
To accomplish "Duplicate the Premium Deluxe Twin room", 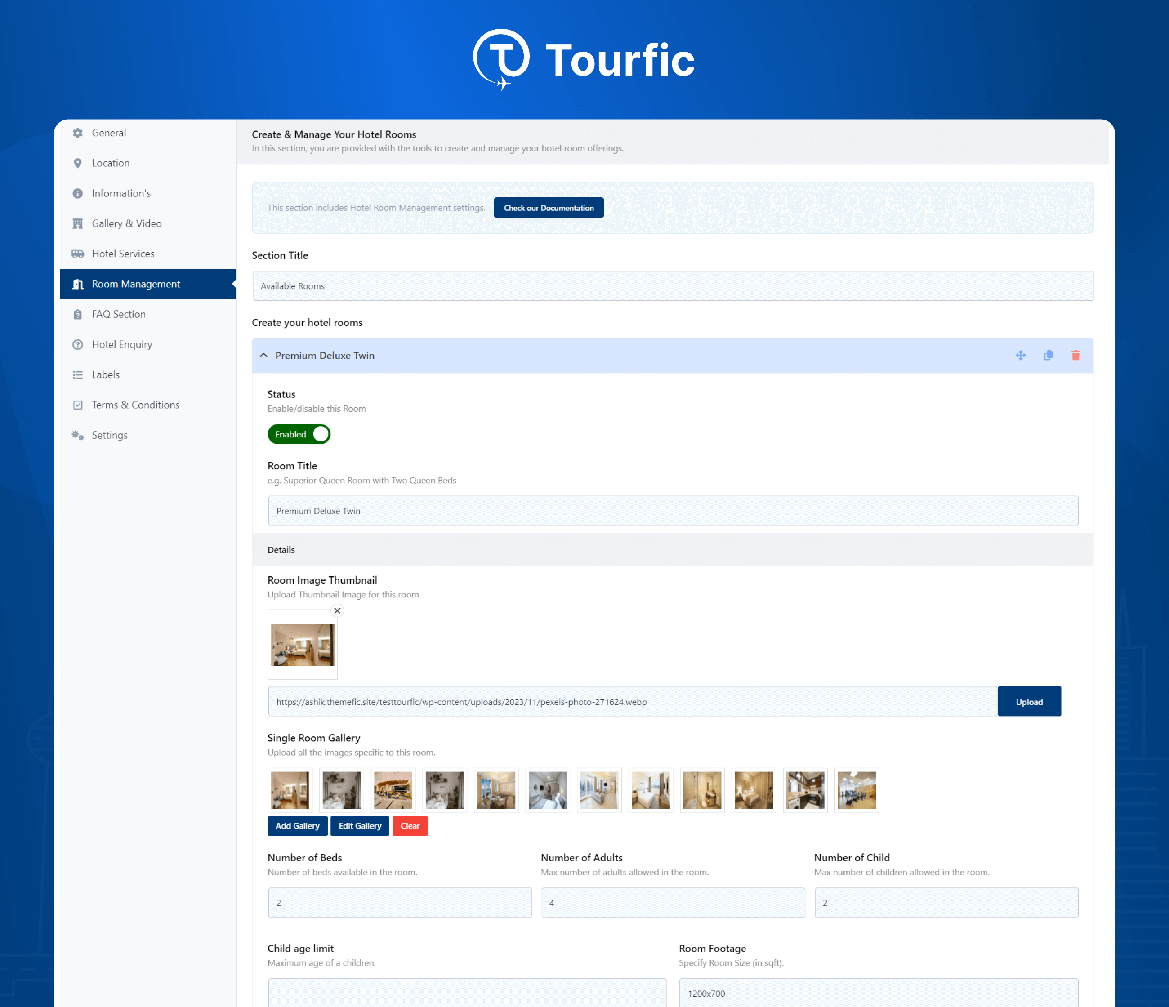I will [x=1048, y=356].
